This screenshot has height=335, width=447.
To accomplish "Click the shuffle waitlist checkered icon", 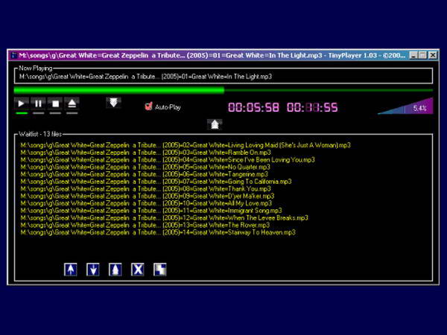I will coord(160,269).
